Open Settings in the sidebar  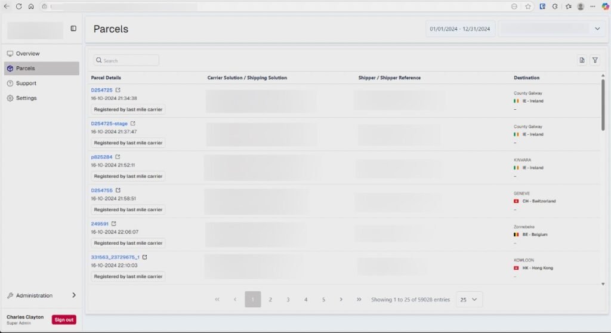(x=26, y=98)
